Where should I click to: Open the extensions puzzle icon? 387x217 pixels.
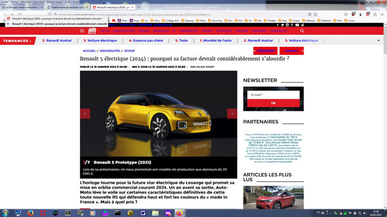point(375,14)
